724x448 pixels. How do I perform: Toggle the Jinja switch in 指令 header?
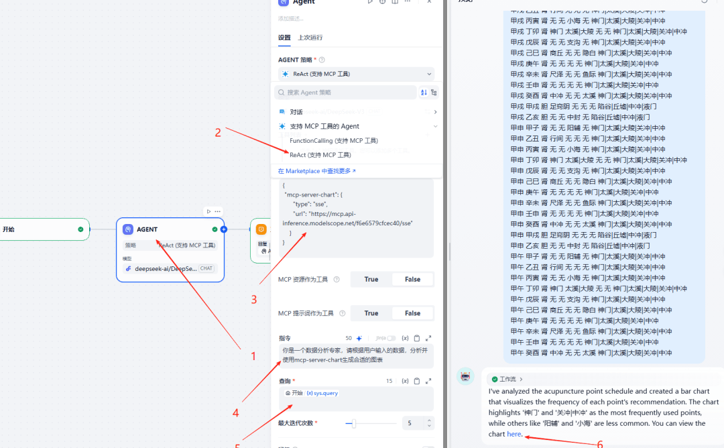tap(391, 339)
